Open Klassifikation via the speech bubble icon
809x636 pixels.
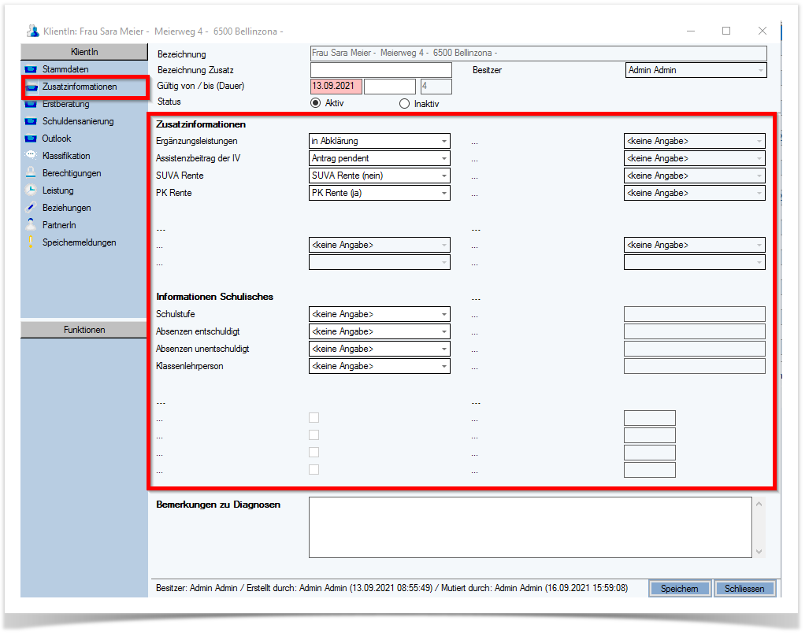(x=31, y=156)
